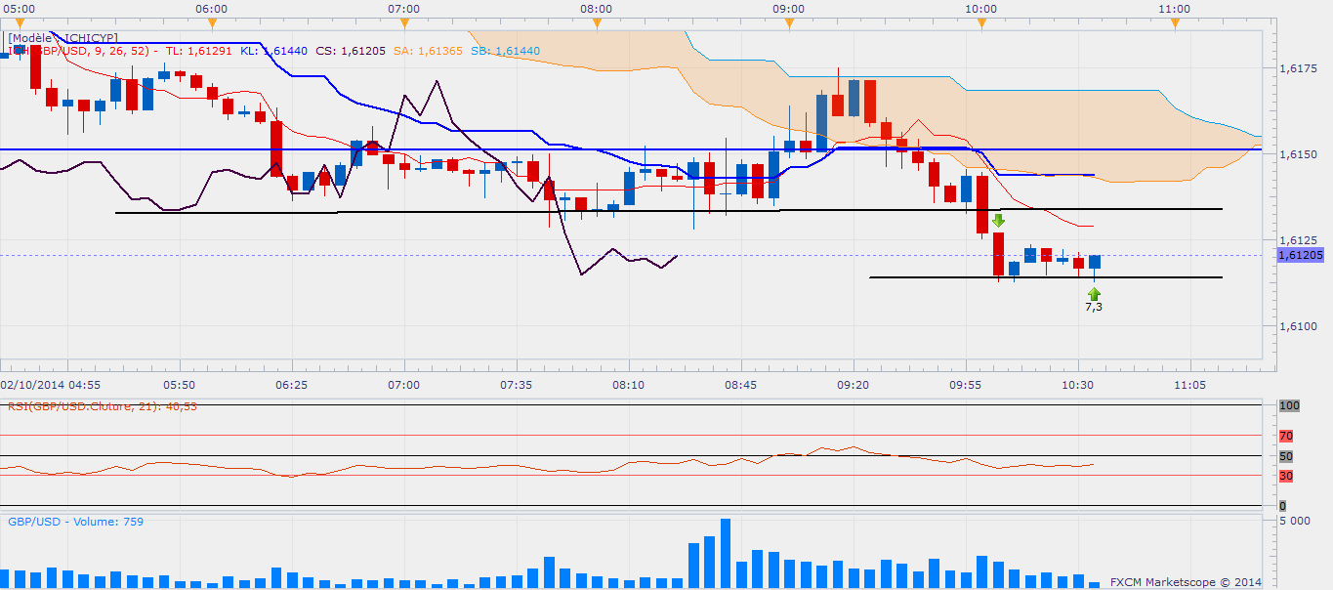
Task: Click the 7,3 pip label under the up arrow
Action: pyautogui.click(x=1094, y=307)
